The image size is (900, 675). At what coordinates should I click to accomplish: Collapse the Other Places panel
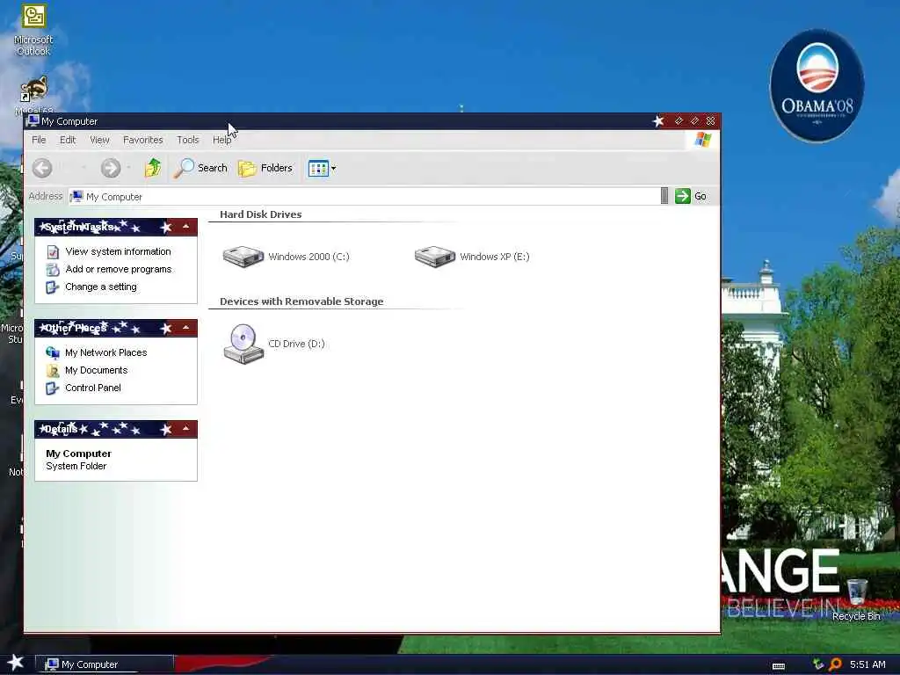point(186,329)
